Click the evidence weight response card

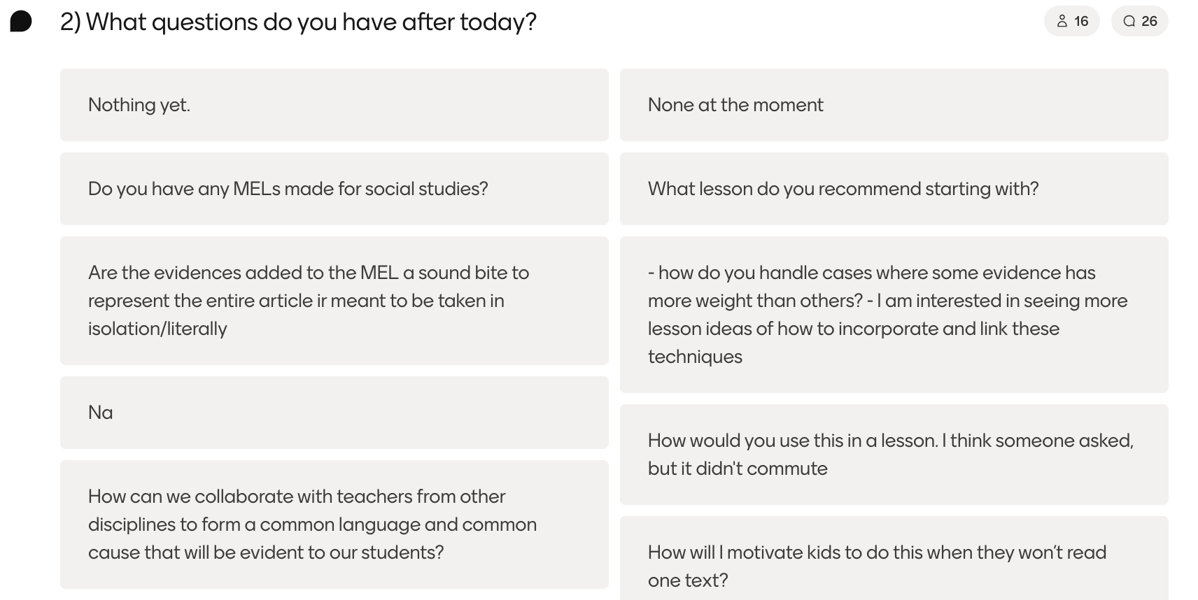point(894,315)
